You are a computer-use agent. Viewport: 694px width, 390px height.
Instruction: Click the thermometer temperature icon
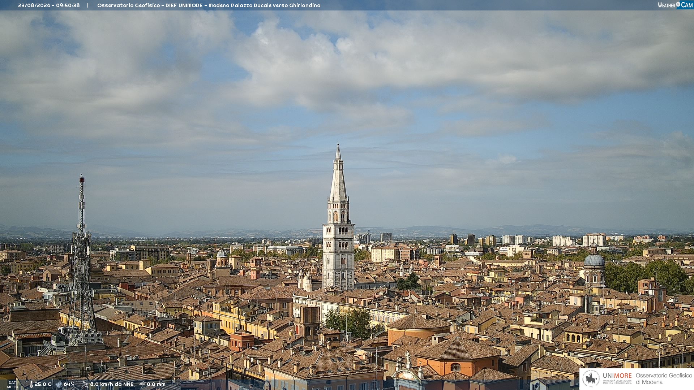point(31,385)
